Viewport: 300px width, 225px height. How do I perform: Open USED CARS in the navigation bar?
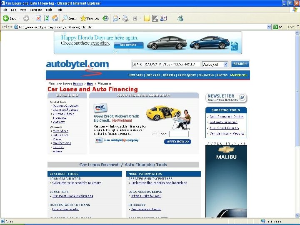tap(153, 75)
